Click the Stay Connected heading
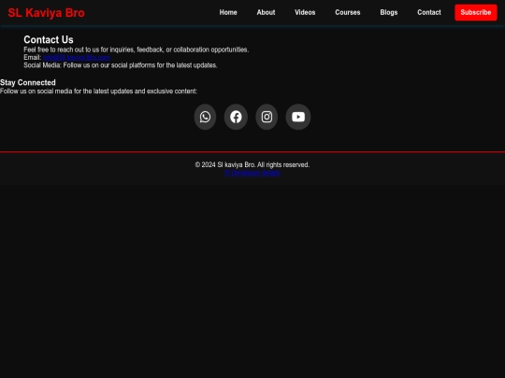Image resolution: width=505 pixels, height=378 pixels. click(28, 83)
